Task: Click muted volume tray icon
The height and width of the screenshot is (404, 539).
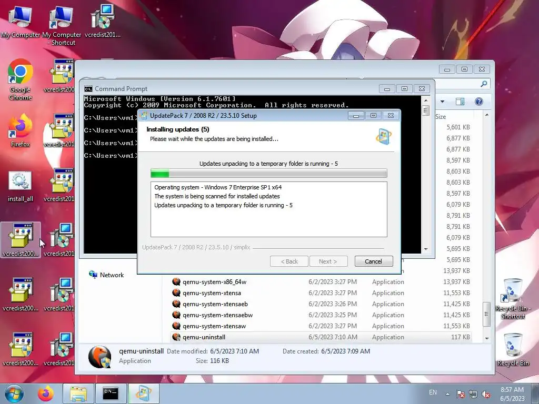Action: point(486,395)
